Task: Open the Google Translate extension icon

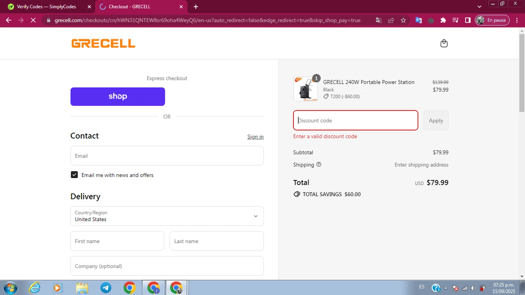Action: pyautogui.click(x=419, y=20)
